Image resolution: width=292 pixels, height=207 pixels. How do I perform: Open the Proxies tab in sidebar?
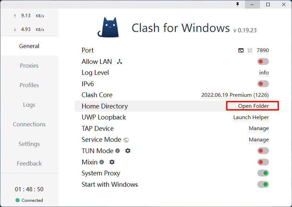point(29,66)
